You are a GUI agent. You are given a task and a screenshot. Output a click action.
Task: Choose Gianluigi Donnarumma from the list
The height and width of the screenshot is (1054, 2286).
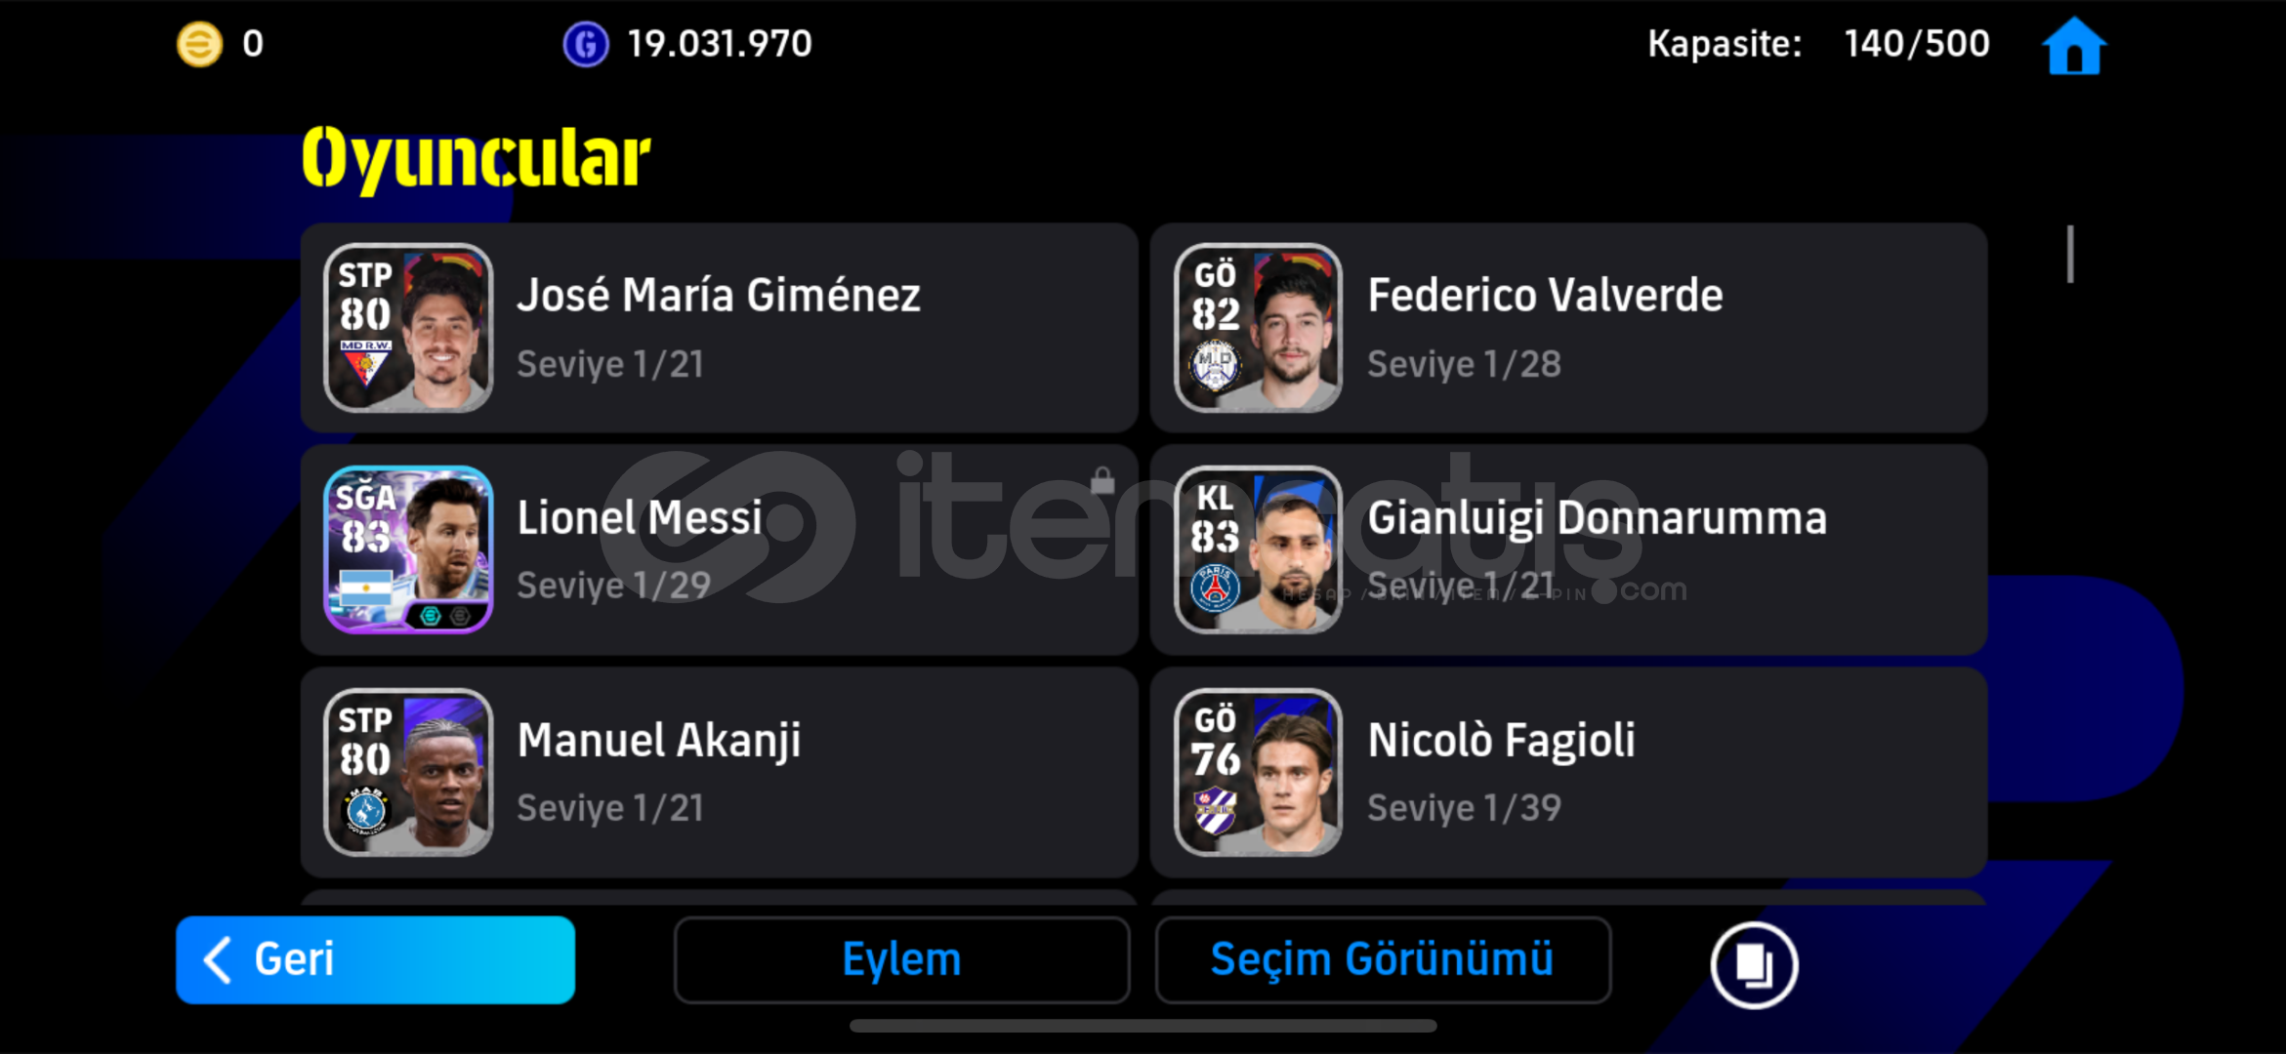[1568, 549]
